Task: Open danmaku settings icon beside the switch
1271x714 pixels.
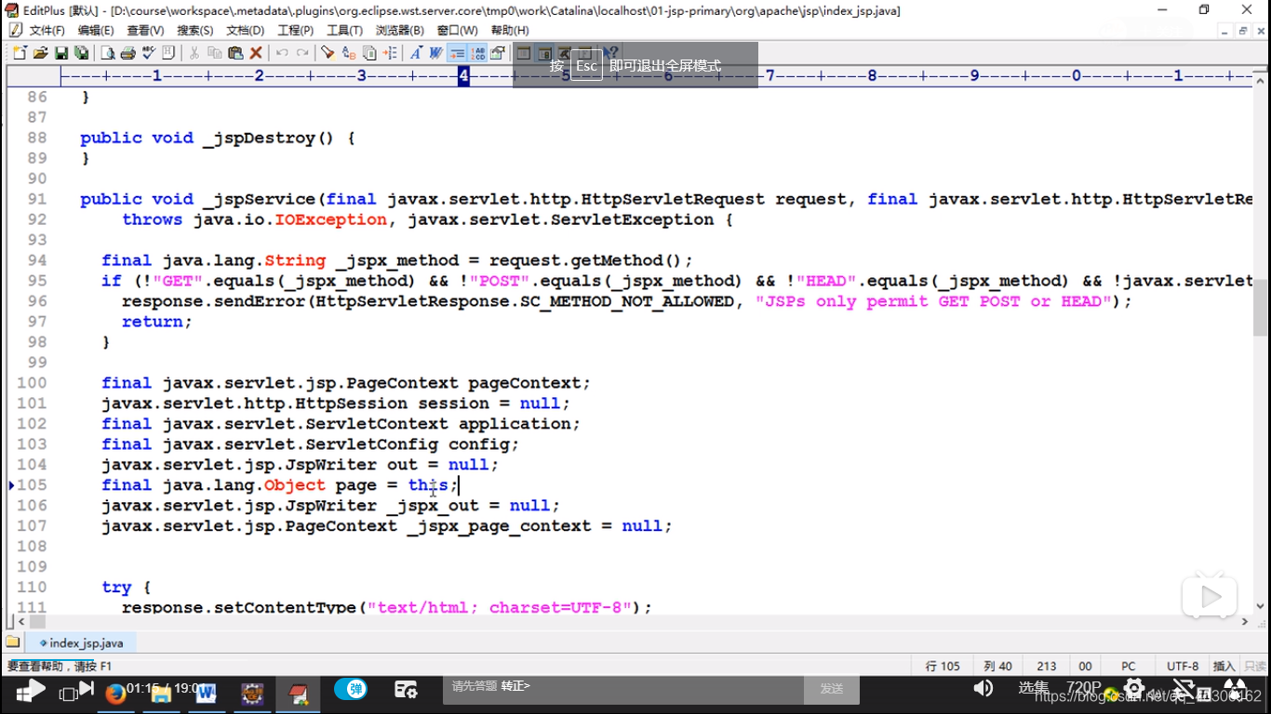Action: click(x=406, y=689)
